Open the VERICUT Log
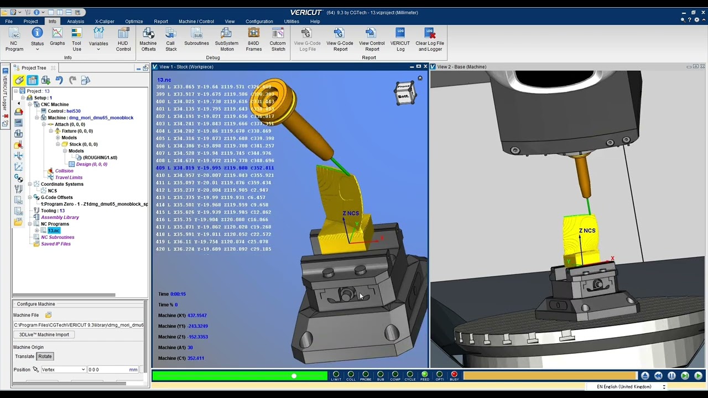This screenshot has height=398, width=708. [x=400, y=40]
